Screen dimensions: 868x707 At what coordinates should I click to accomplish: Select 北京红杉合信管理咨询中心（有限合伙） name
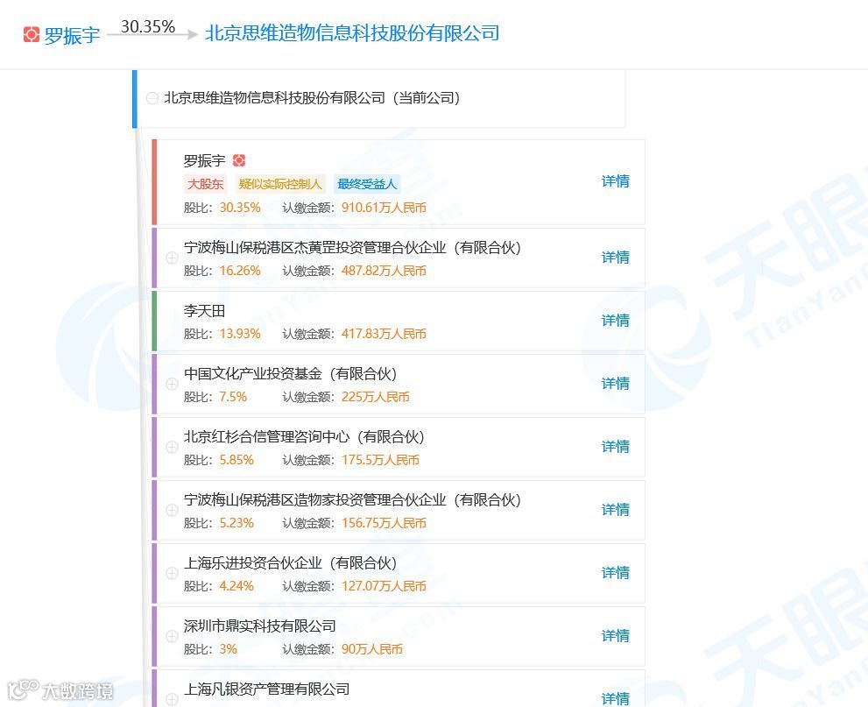click(304, 437)
